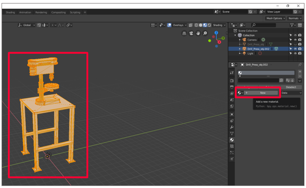Open the Render properties tab
The width and height of the screenshot is (306, 188).
[x=232, y=81]
